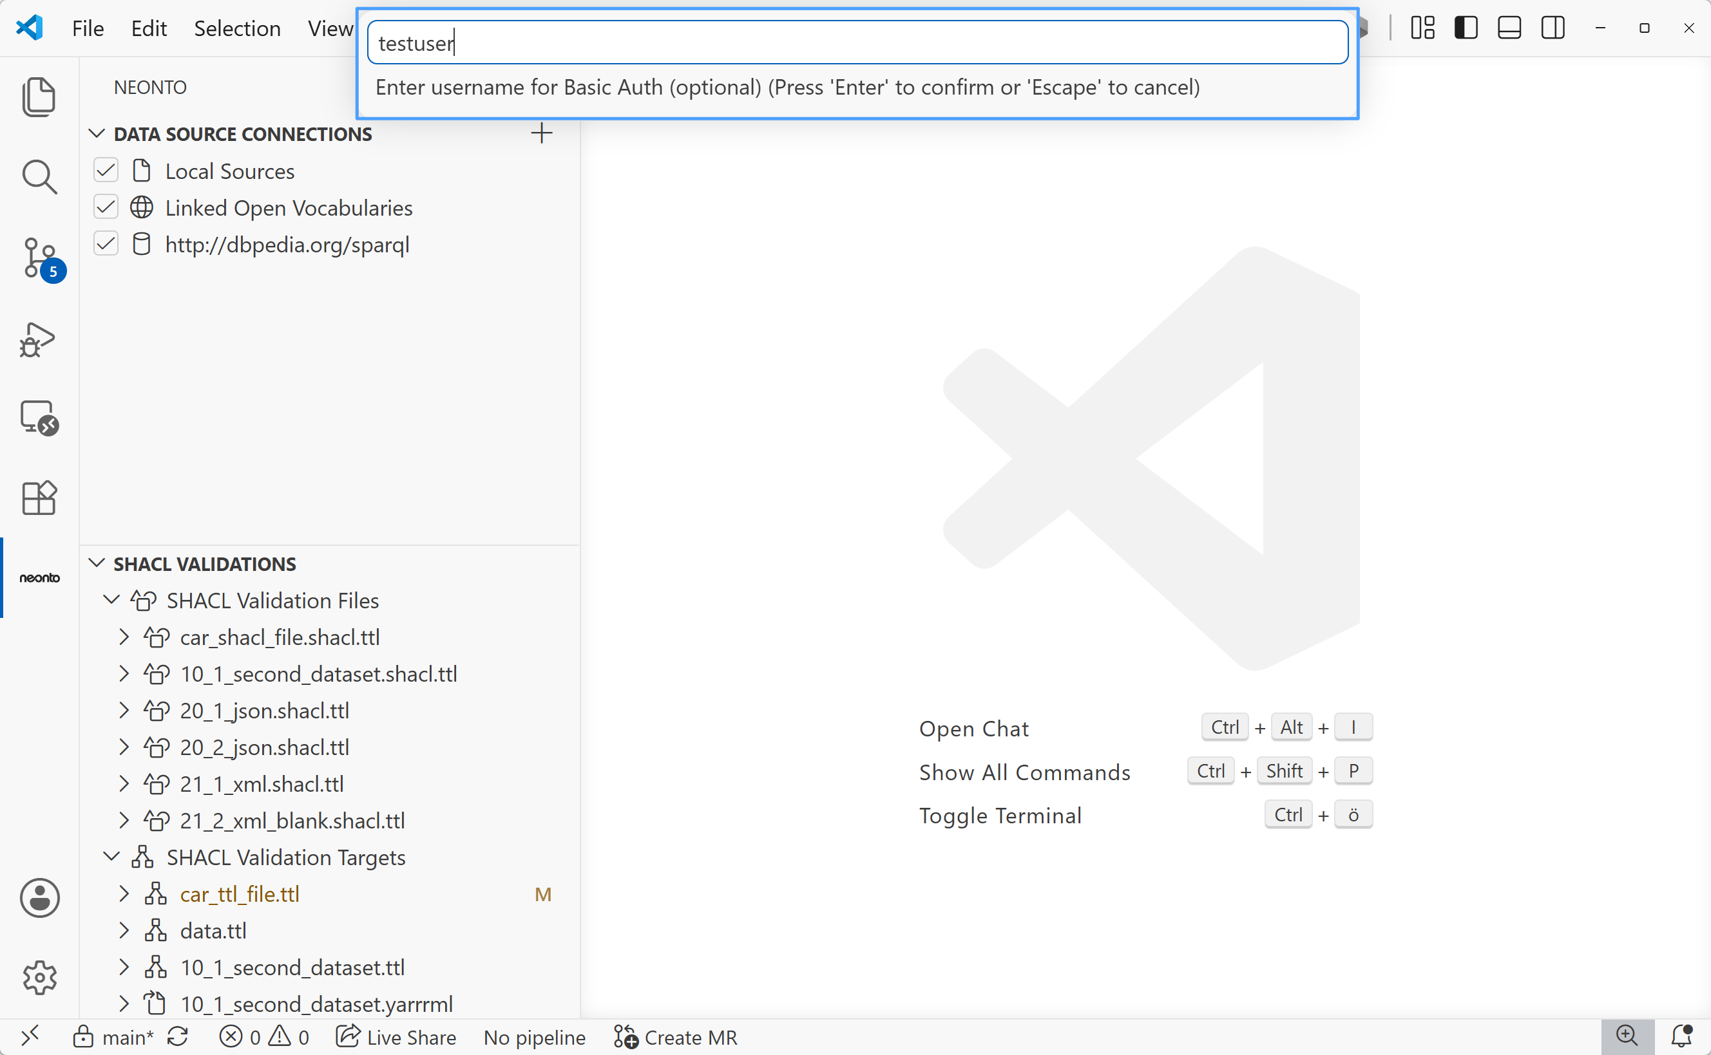Open remote window status bar icon
This screenshot has width=1711, height=1055.
(30, 1037)
